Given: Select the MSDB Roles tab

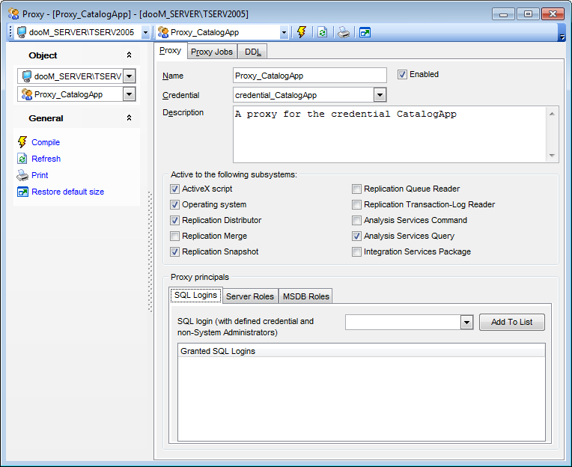Looking at the screenshot, I should pyautogui.click(x=305, y=296).
